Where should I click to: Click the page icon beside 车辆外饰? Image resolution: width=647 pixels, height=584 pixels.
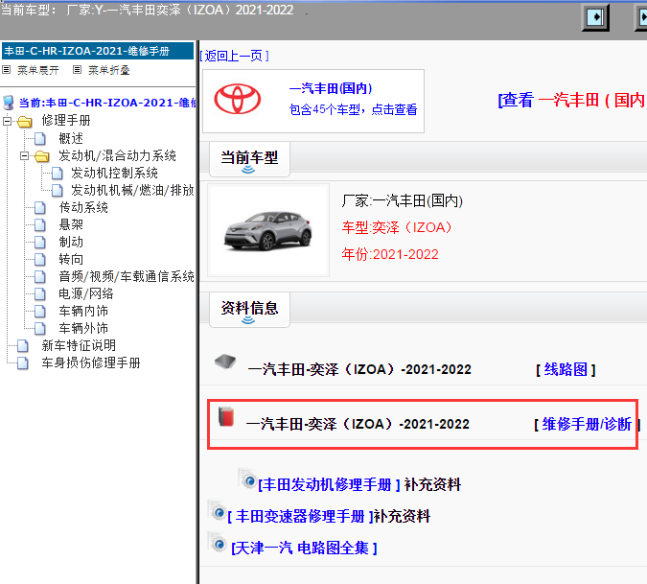pos(40,329)
